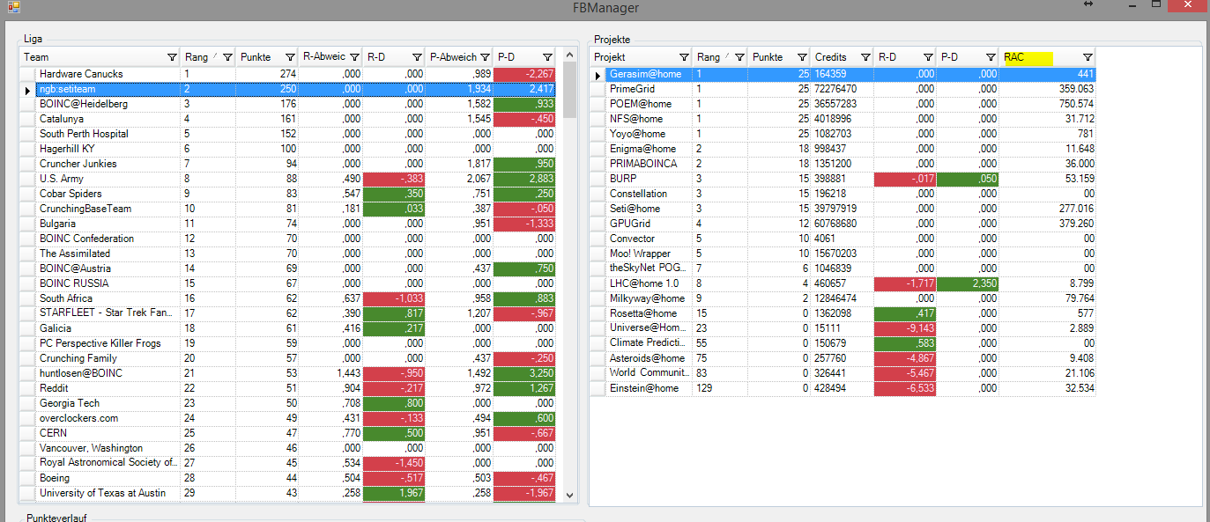1210x522 pixels.
Task: Sort Liga table by R-D header
Action: coord(388,57)
